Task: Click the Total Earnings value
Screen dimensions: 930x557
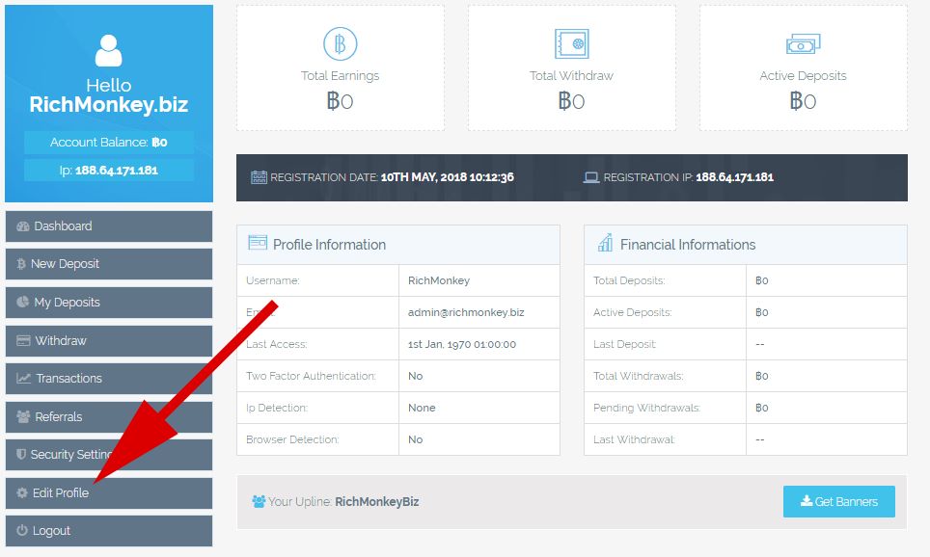Action: point(340,101)
